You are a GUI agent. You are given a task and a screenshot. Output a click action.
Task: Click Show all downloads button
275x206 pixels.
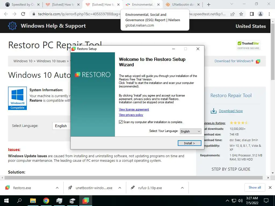tap(255, 187)
